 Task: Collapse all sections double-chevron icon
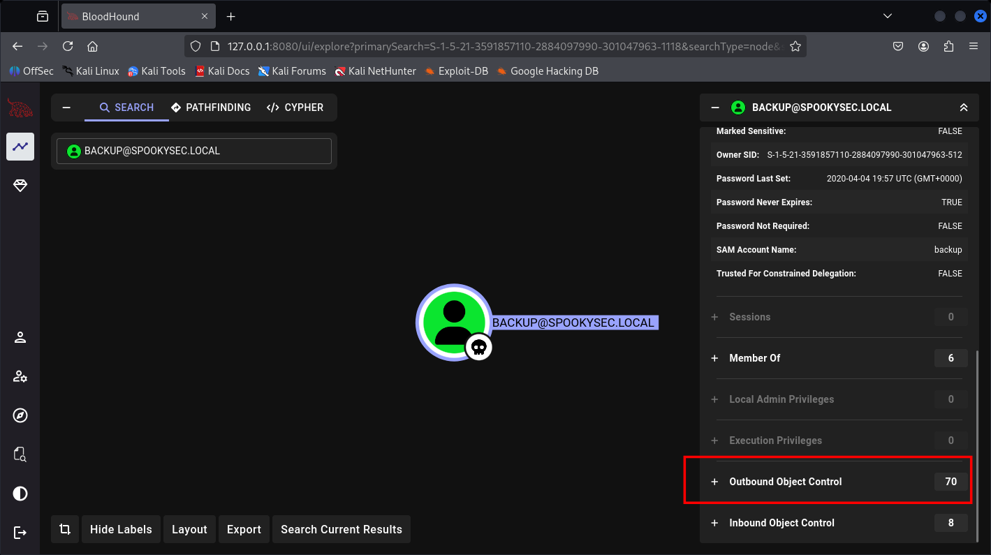point(964,108)
